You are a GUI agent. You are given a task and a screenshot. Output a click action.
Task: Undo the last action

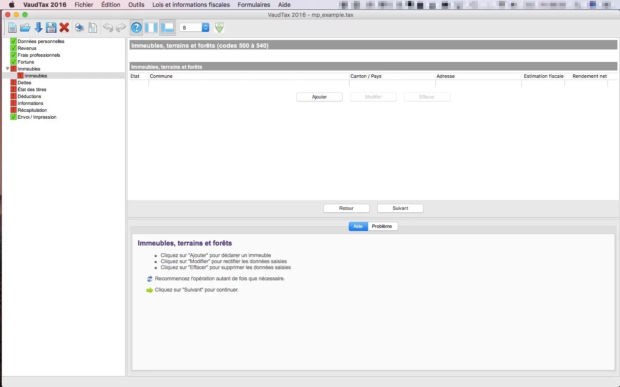(108, 28)
